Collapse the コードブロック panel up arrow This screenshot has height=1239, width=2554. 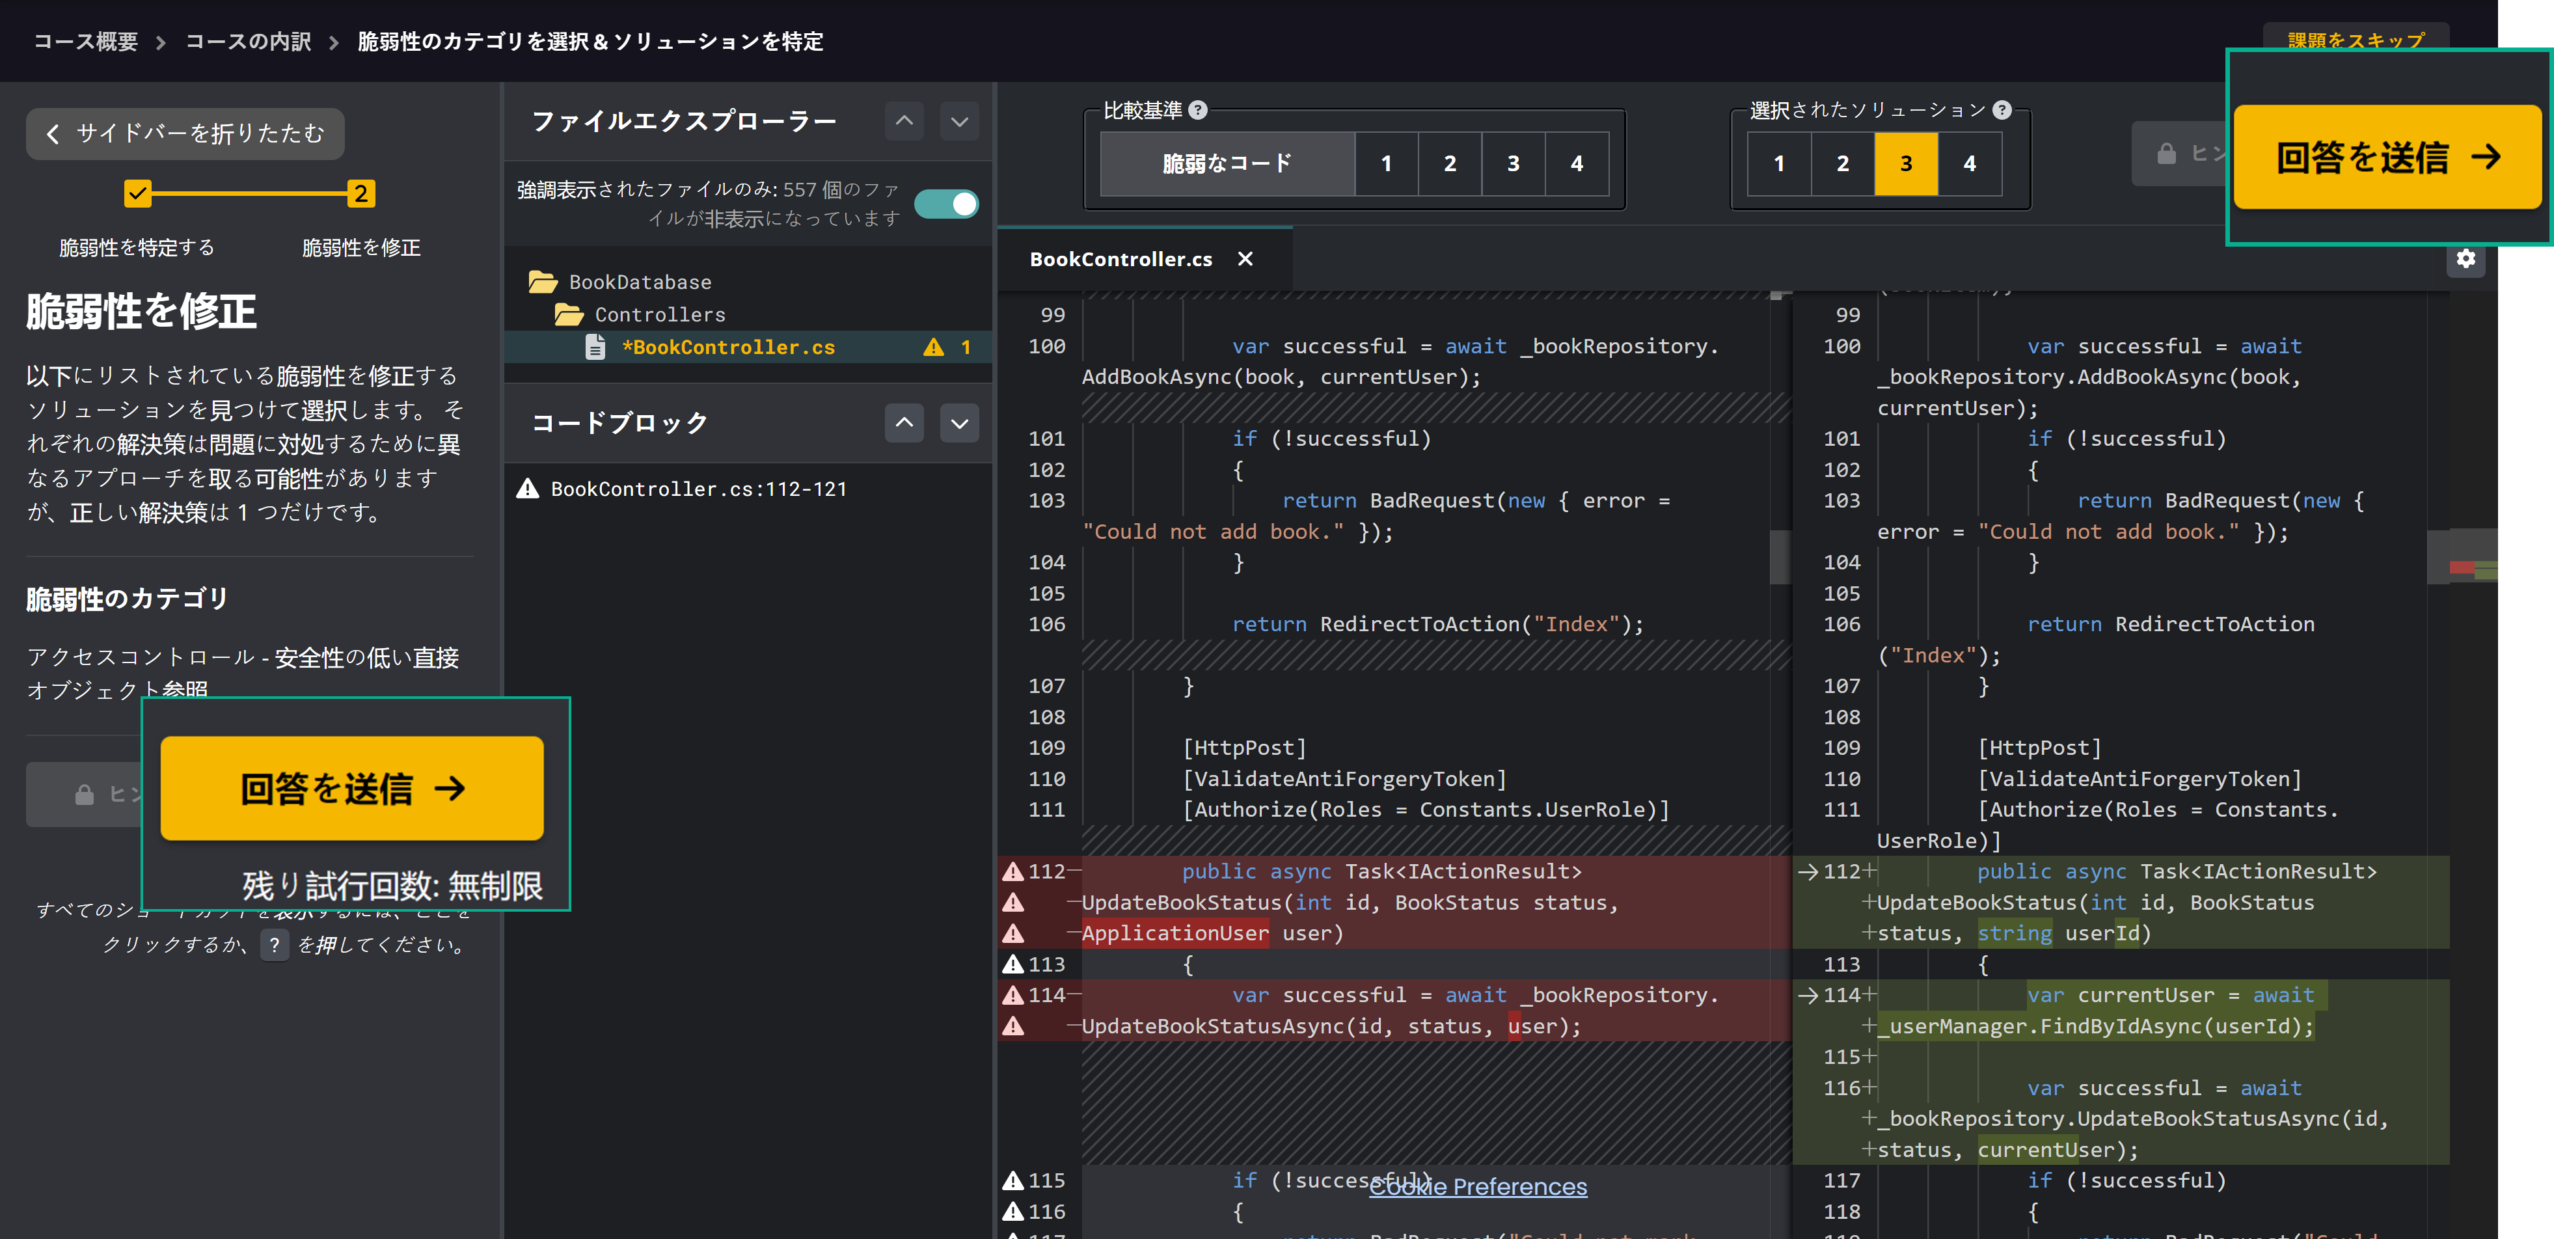click(904, 423)
